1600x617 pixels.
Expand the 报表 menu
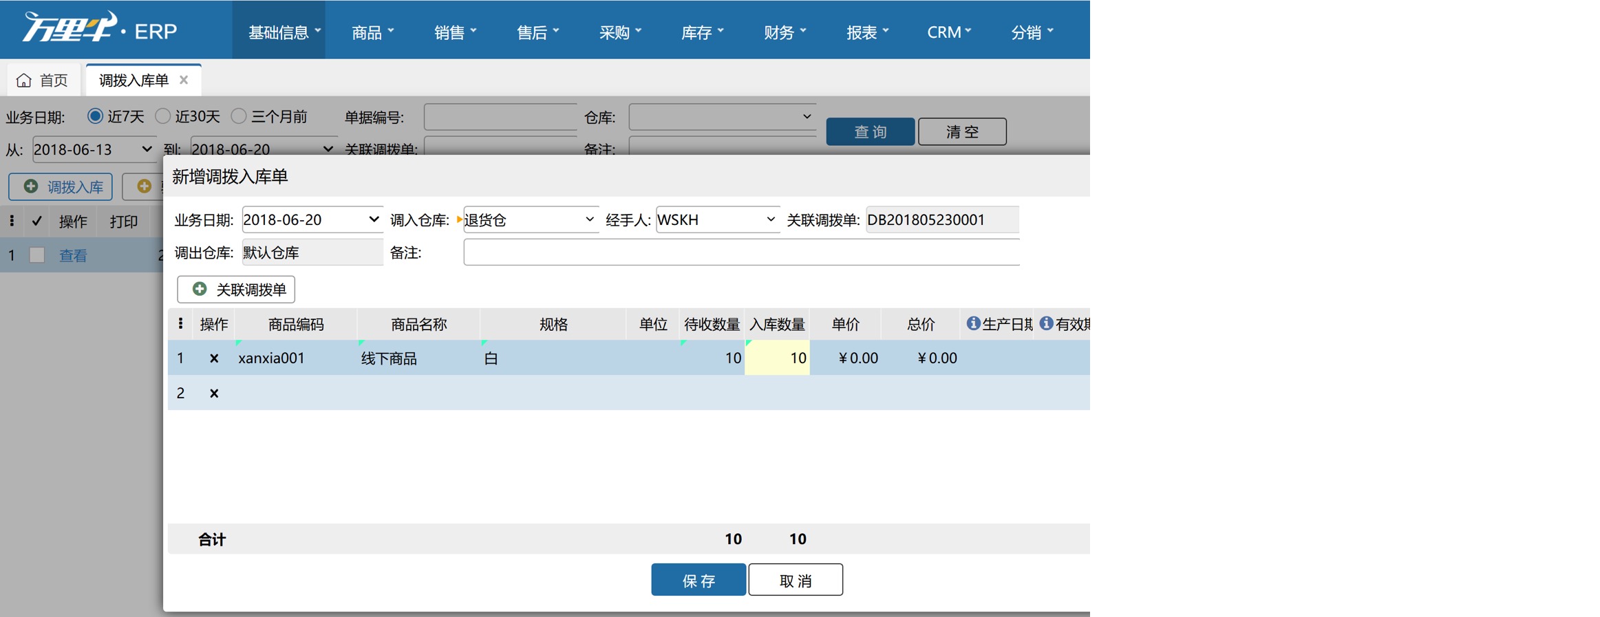pos(867,32)
